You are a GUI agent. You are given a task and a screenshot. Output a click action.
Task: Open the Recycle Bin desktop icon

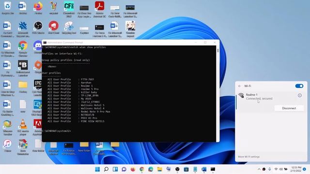pos(8,8)
